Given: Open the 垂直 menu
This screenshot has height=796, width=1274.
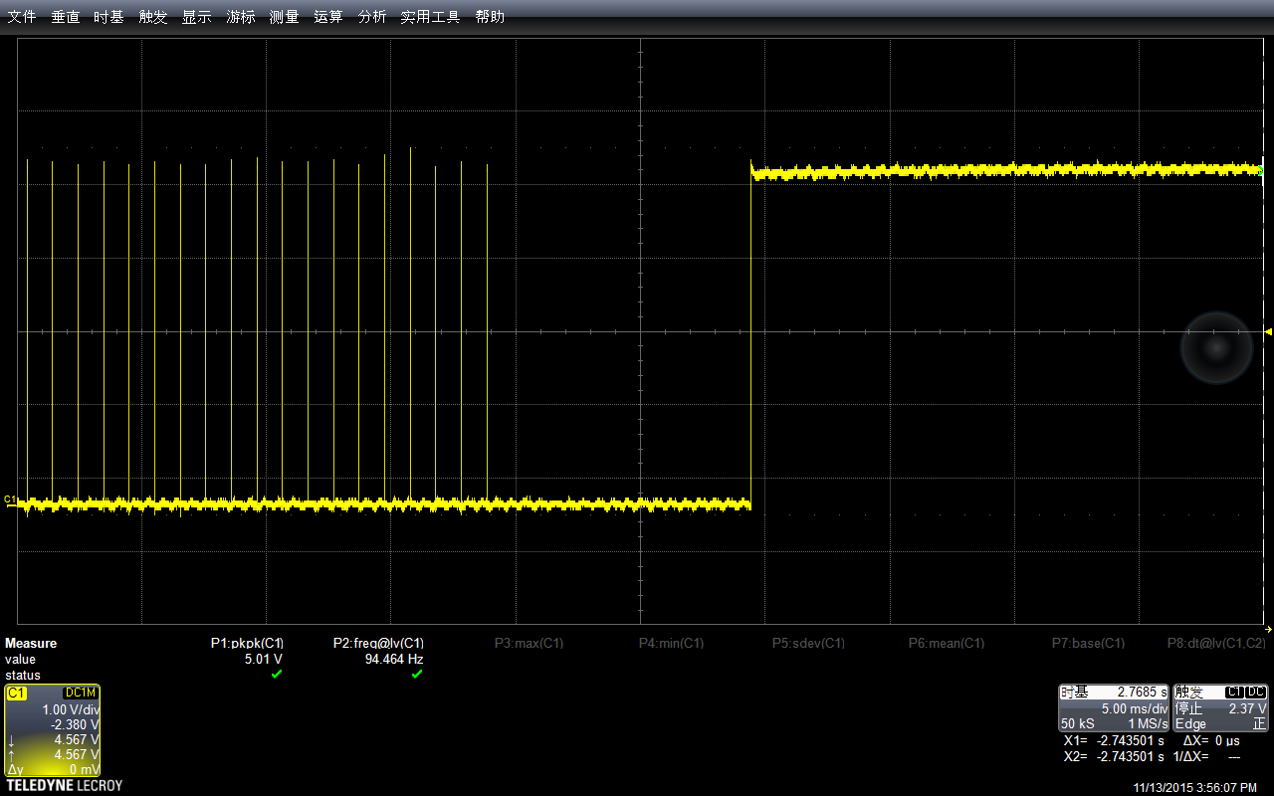Looking at the screenshot, I should 66,17.
